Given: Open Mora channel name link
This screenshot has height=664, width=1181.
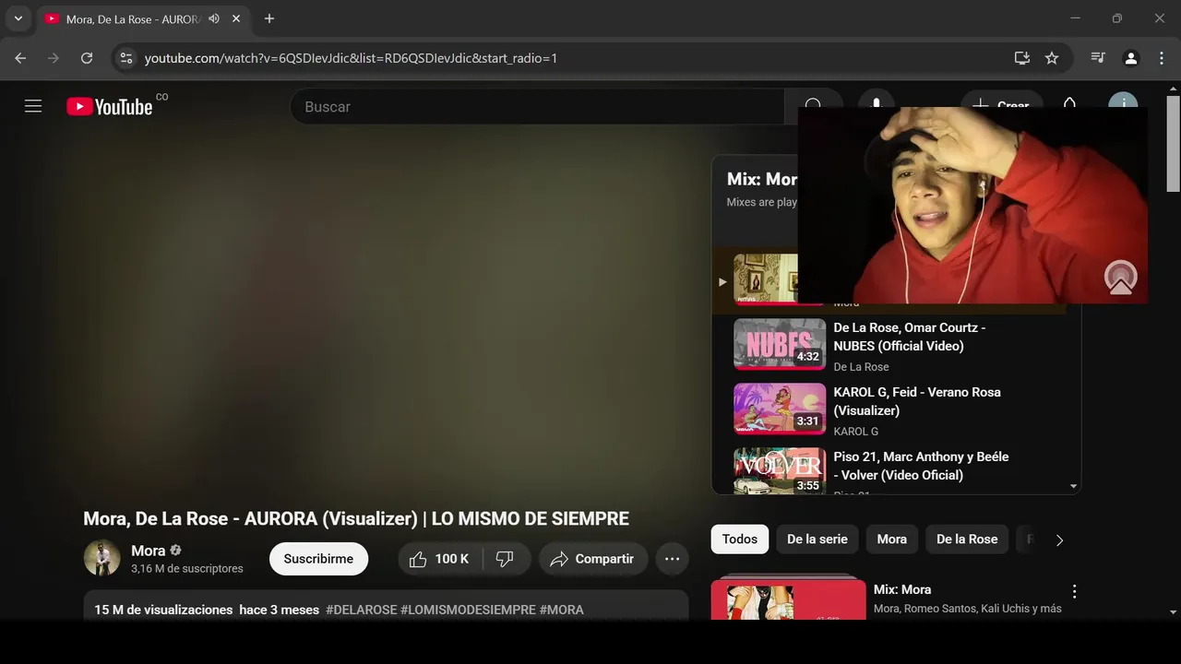Looking at the screenshot, I should (148, 551).
